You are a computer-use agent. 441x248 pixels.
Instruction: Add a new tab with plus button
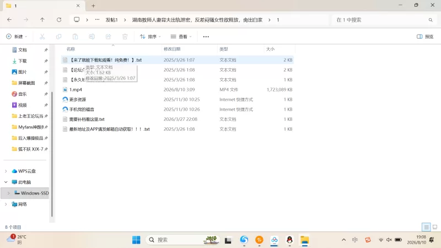93,6
